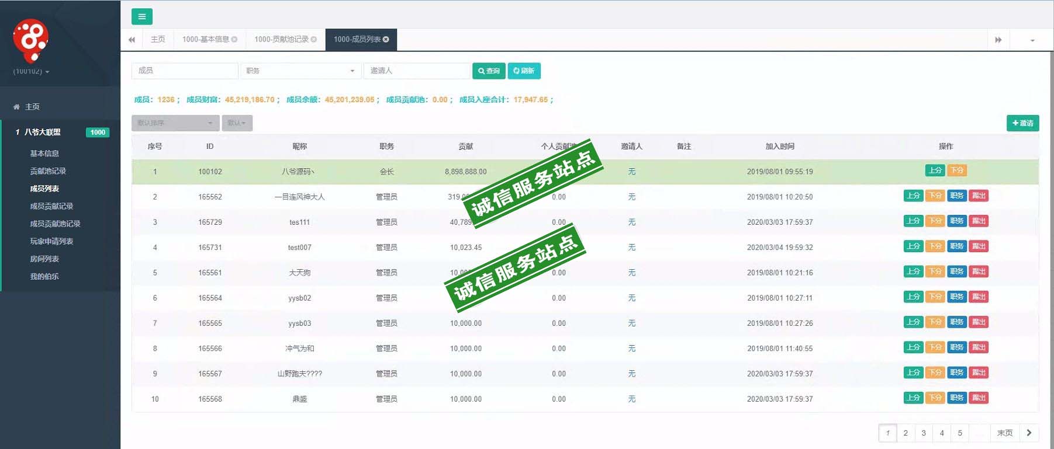Click the 成员 search input field
Screen dimensions: 1054x449
[x=185, y=71]
